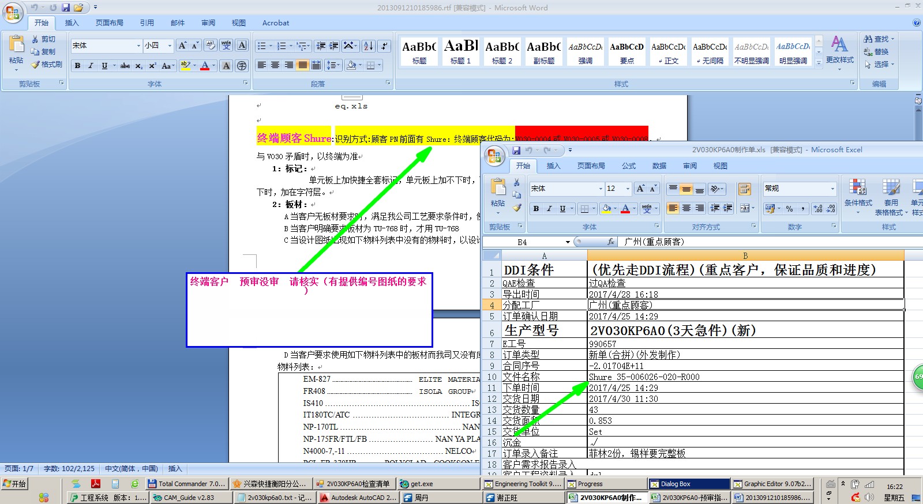
Task: Click Word's Sort (A-Z) icon
Action: click(369, 46)
